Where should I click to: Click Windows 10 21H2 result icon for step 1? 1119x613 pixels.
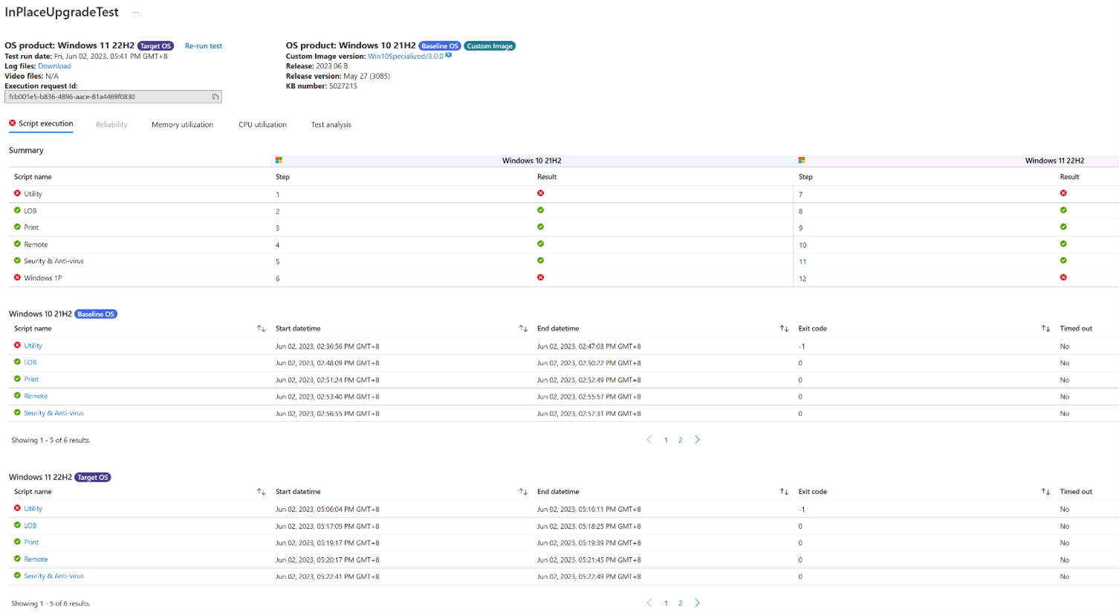tap(540, 193)
